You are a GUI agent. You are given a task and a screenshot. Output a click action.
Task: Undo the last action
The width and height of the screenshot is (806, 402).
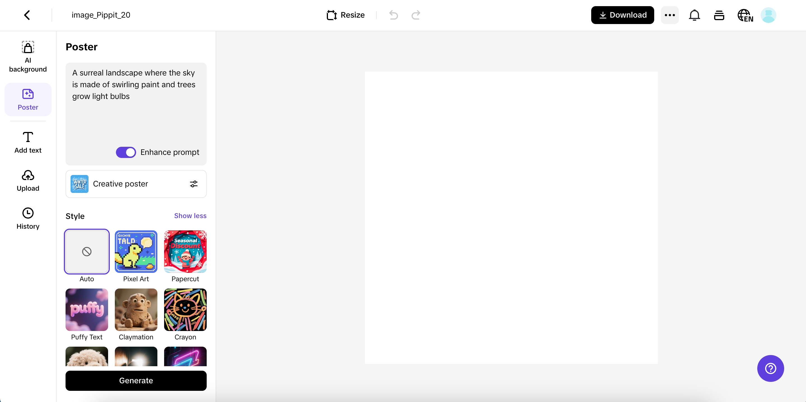tap(393, 15)
